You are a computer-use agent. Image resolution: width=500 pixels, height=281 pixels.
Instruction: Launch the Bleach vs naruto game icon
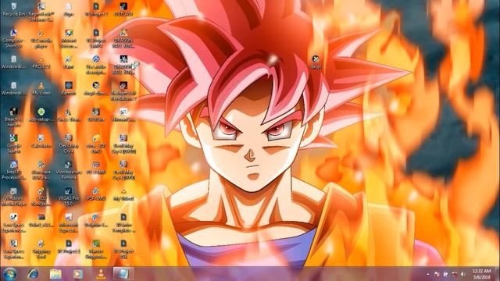click(13, 117)
